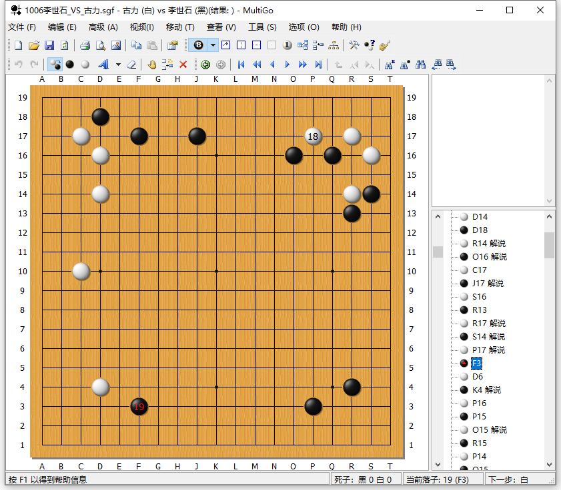The height and width of the screenshot is (490, 561).
Task: Enable black stone only placement mode
Action: 69,65
